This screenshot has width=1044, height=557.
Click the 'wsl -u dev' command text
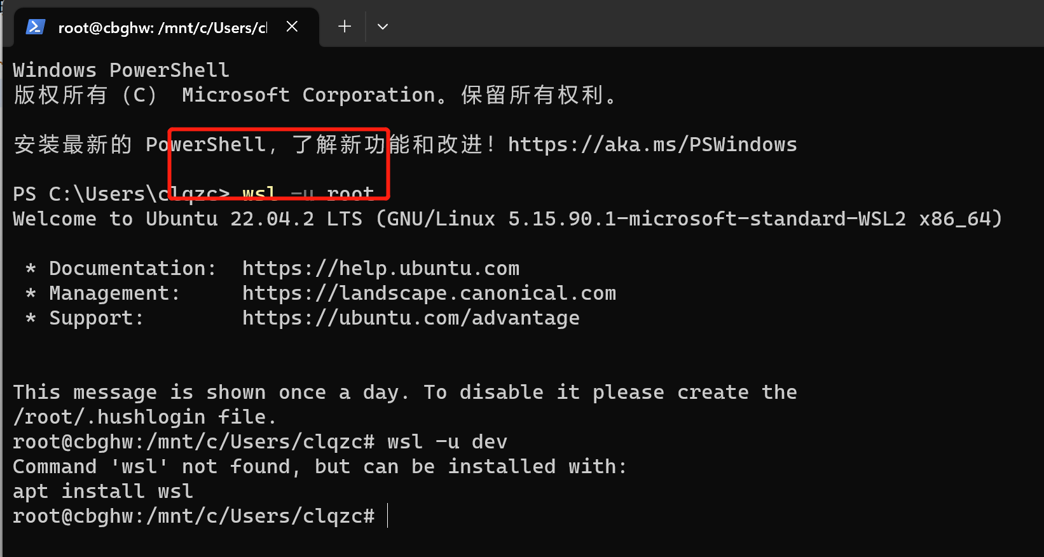coord(447,442)
